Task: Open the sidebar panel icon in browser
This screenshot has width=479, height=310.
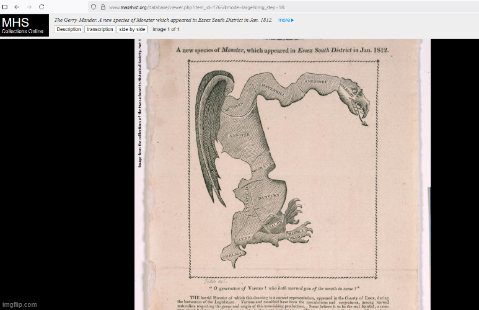Action: click(4, 7)
